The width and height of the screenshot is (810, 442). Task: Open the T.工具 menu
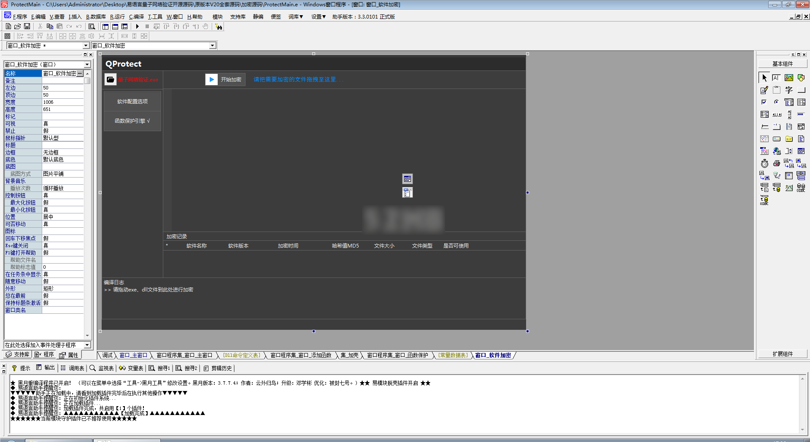click(x=155, y=17)
